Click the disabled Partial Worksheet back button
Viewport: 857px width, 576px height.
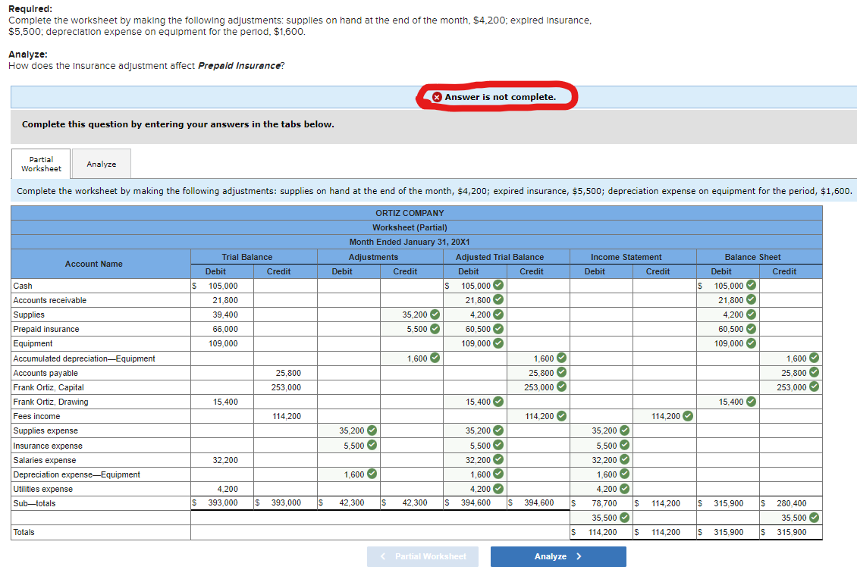click(x=422, y=556)
